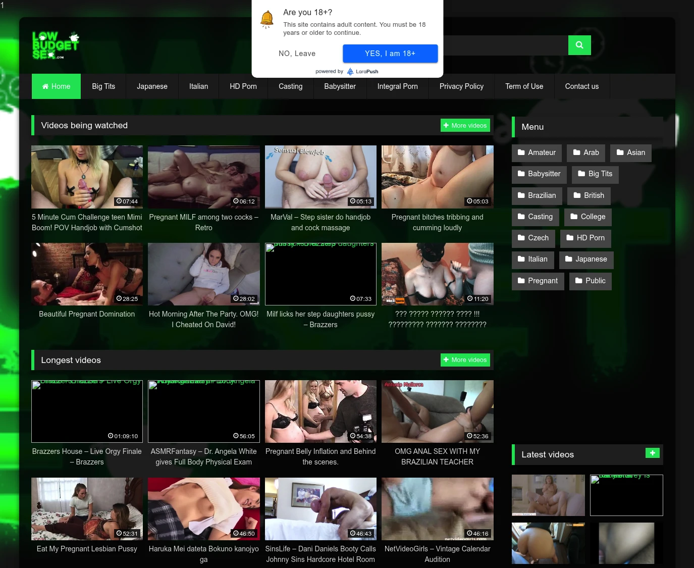Click the Low Budget site logo
This screenshot has height=568, width=694.
coord(56,45)
